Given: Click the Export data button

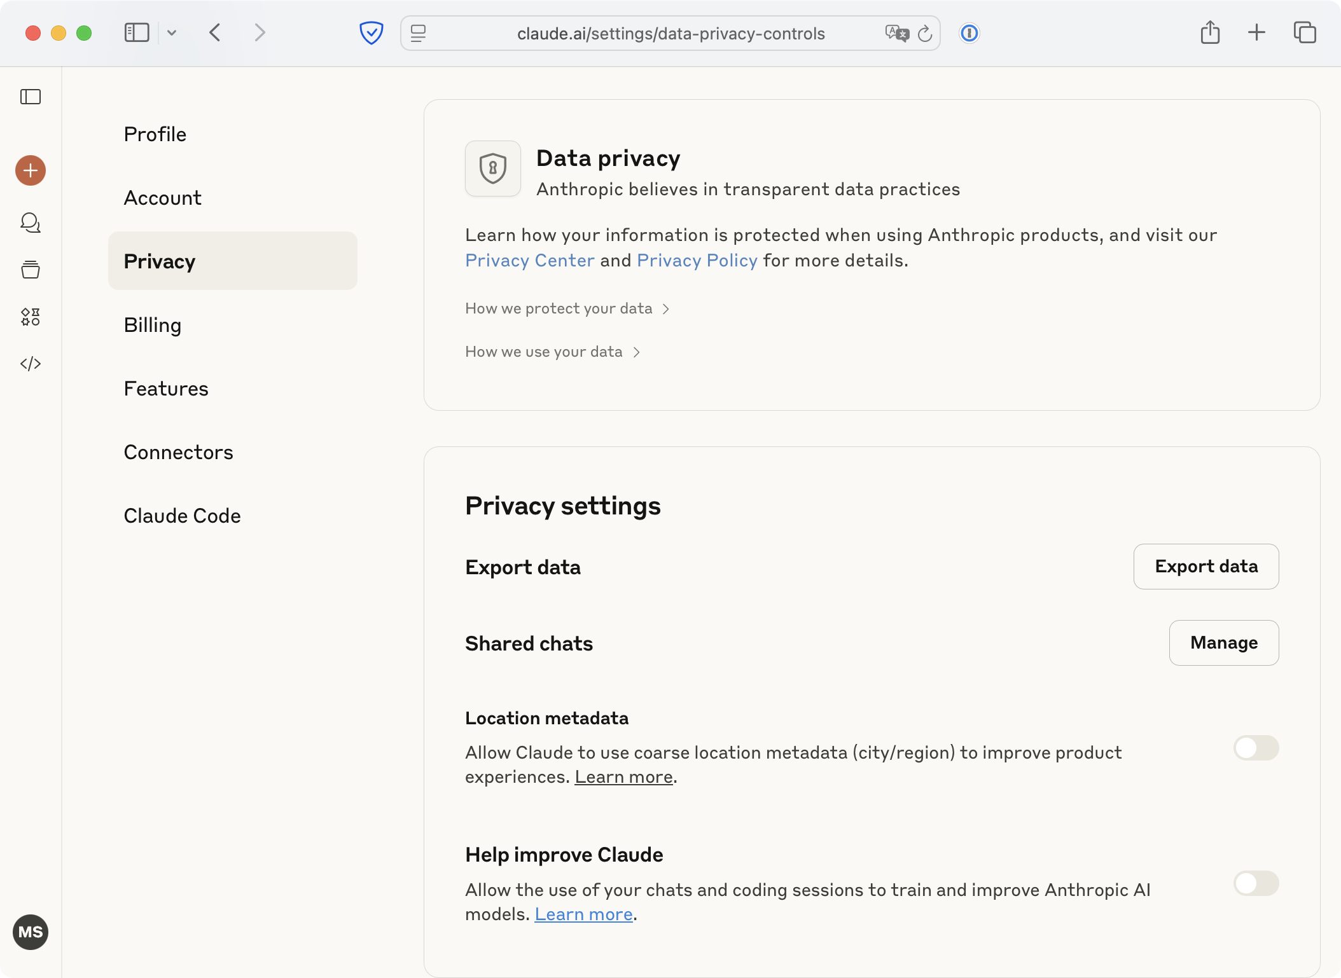Looking at the screenshot, I should click(1206, 567).
